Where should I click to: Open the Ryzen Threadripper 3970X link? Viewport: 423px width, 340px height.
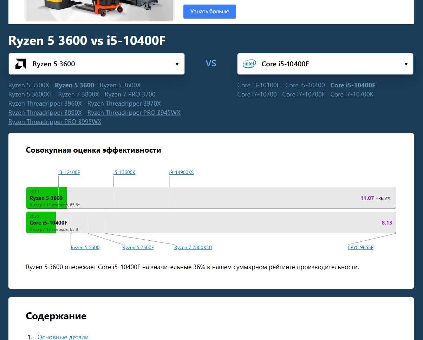pyautogui.click(x=124, y=104)
